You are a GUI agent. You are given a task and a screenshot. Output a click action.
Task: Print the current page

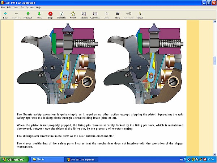coord(117,15)
